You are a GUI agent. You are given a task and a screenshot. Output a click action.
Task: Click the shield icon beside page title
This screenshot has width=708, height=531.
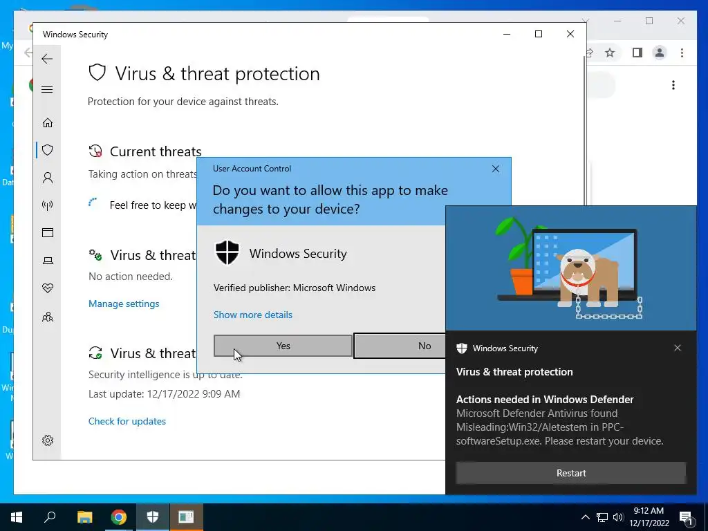click(97, 73)
